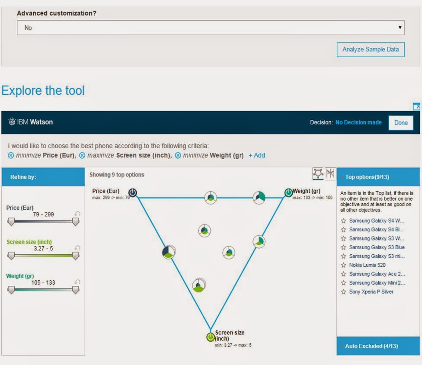Star Samsung Galaxy Mini 2... option

pos(343,283)
